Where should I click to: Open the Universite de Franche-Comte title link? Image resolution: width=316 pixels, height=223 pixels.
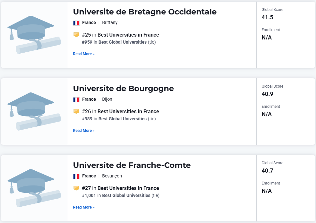(132, 165)
